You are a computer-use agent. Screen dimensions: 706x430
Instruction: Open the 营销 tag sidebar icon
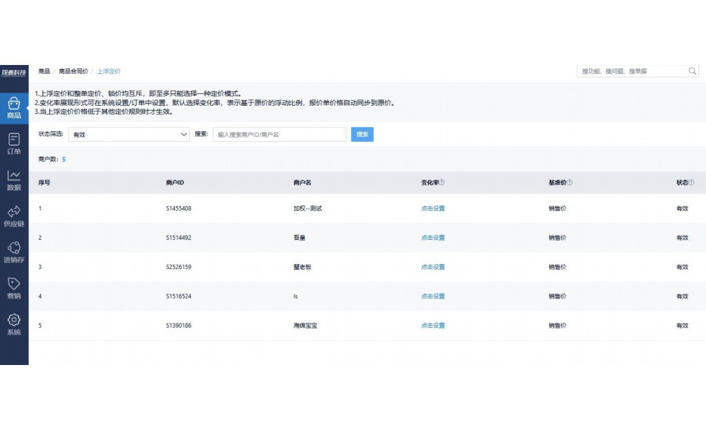click(14, 288)
